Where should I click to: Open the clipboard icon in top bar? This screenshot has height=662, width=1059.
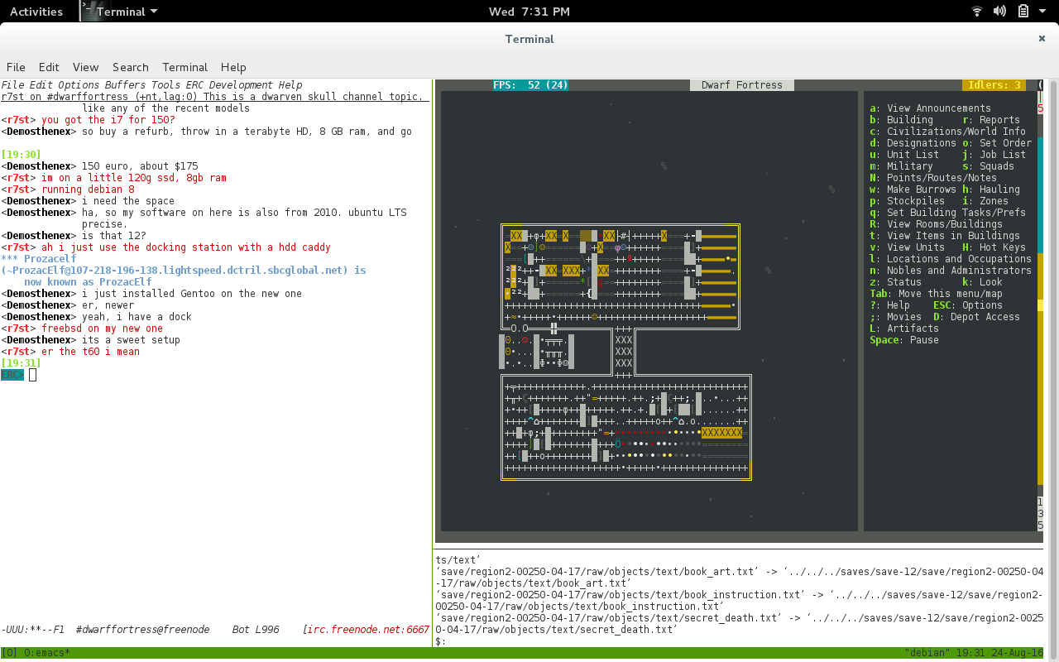click(1023, 12)
